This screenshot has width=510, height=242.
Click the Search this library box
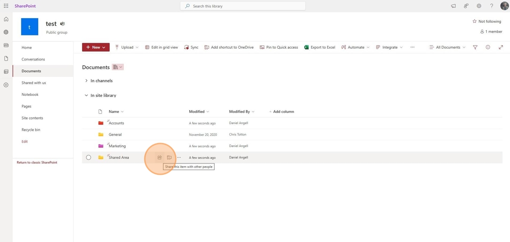pyautogui.click(x=243, y=6)
